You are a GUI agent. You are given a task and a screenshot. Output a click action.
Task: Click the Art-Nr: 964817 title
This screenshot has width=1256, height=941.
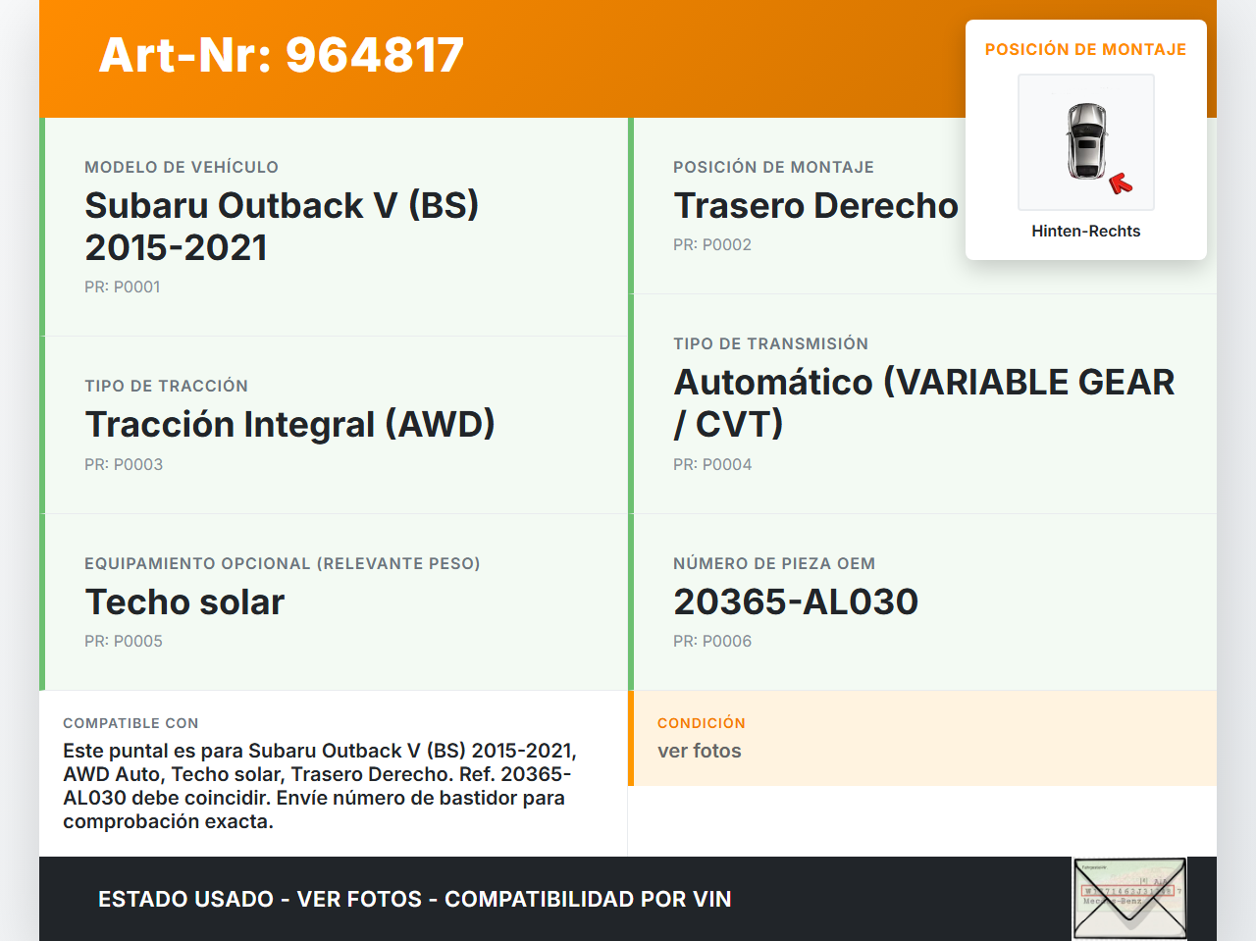coord(281,56)
